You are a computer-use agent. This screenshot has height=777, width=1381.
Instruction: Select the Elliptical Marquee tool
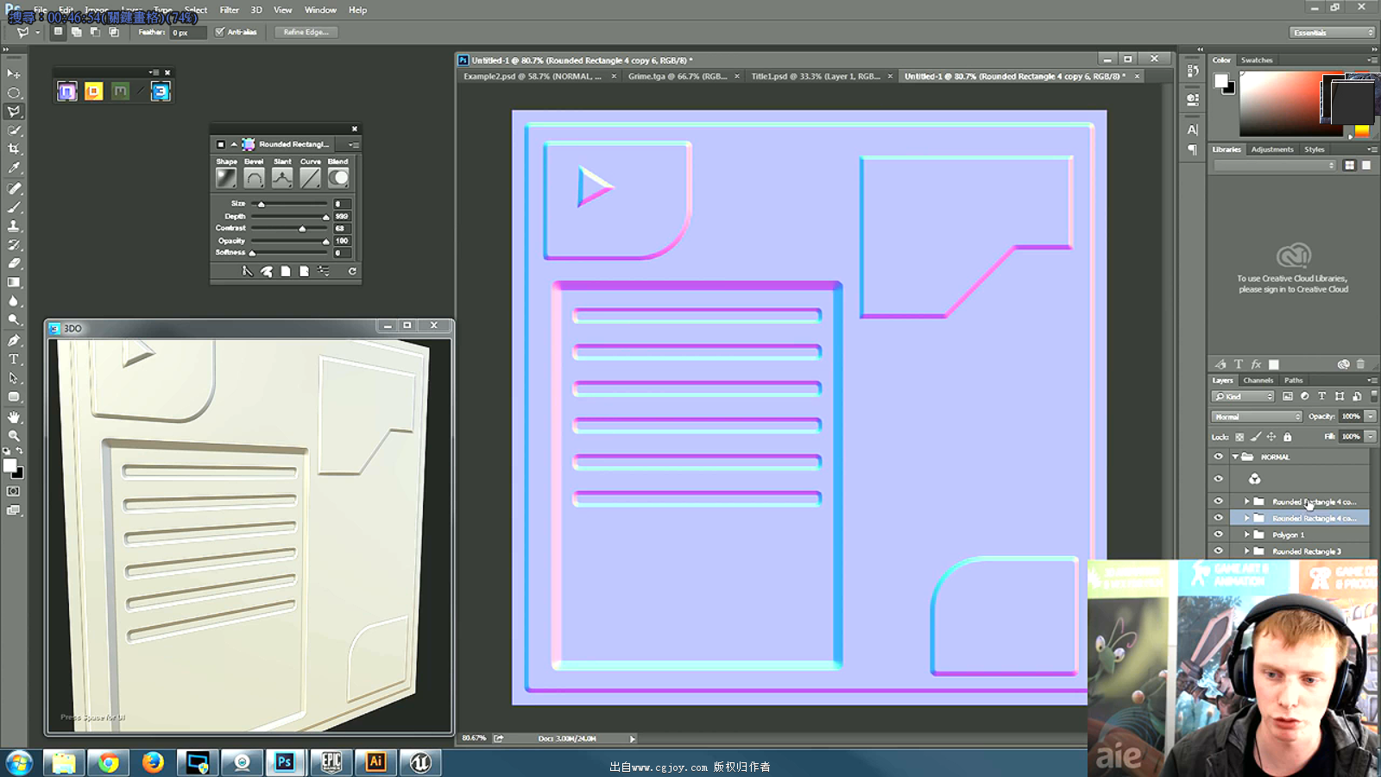[x=14, y=92]
